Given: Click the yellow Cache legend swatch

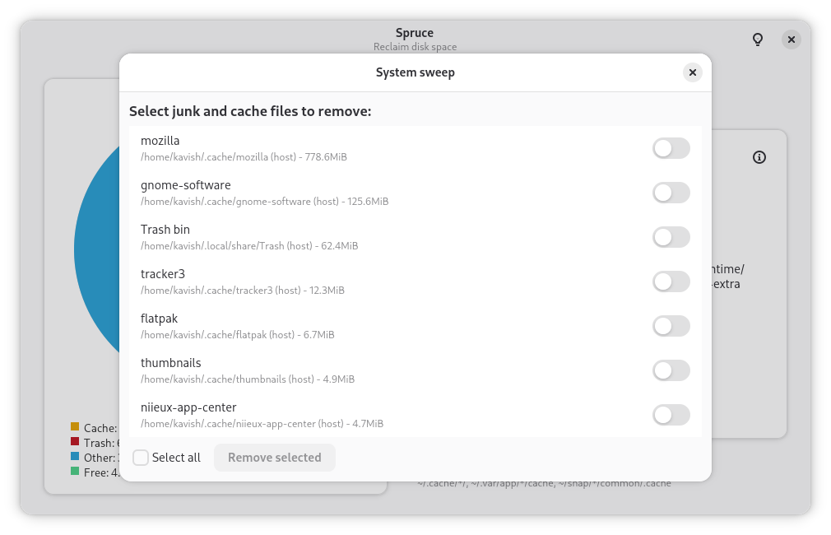Looking at the screenshot, I should tap(75, 427).
